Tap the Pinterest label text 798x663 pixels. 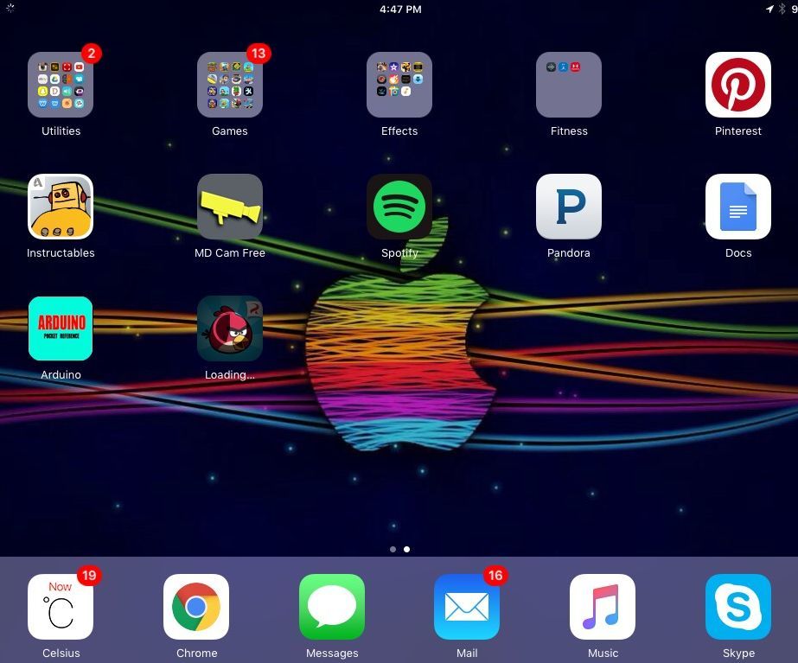[738, 131]
